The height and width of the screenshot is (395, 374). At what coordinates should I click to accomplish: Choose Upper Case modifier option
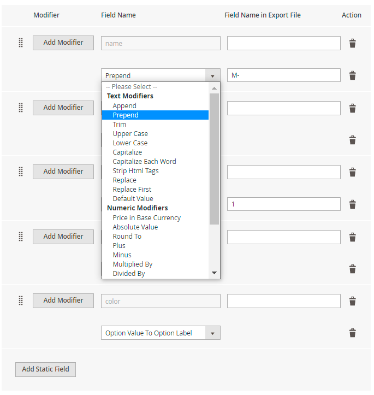coord(130,134)
